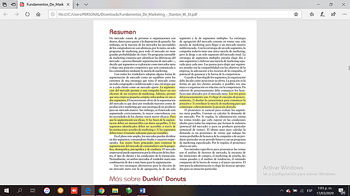
Task: Change input language ESP
Action: pyautogui.click(x=310, y=191)
